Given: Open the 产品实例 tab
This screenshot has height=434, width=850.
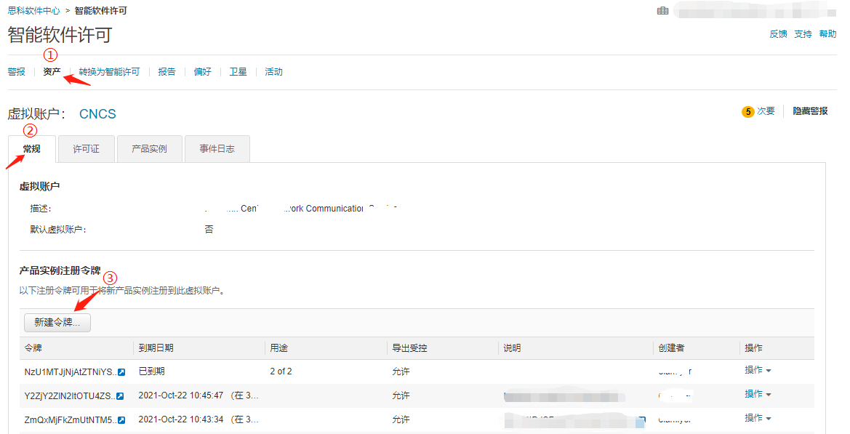Looking at the screenshot, I should (149, 149).
